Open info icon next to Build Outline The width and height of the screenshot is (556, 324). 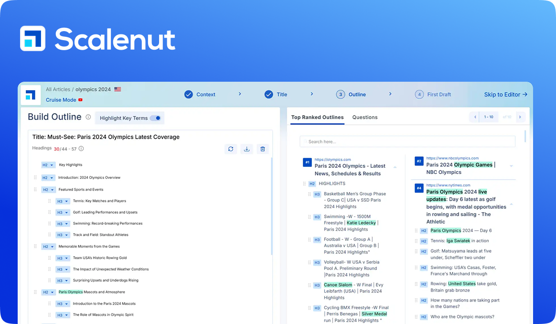click(x=88, y=117)
